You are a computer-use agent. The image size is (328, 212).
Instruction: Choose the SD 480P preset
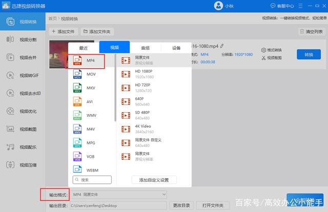154,115
